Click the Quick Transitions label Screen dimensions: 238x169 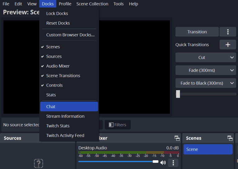click(192, 44)
